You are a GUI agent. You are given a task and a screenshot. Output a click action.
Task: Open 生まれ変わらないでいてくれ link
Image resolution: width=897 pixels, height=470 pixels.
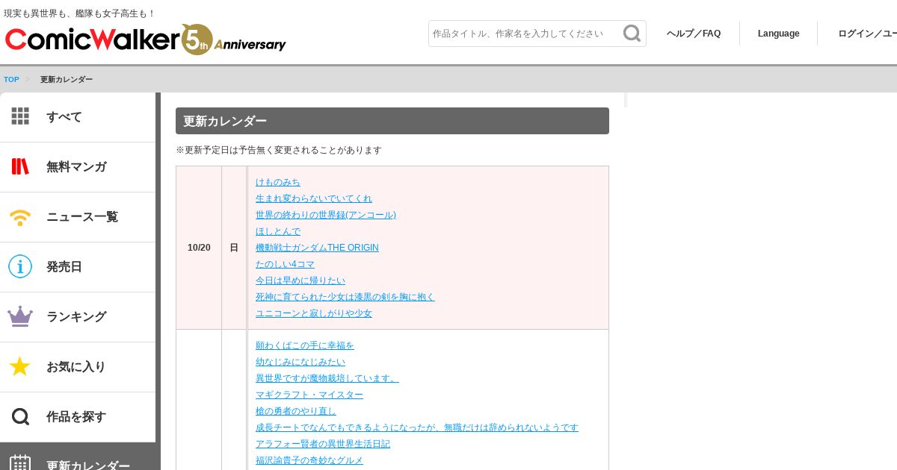click(314, 198)
